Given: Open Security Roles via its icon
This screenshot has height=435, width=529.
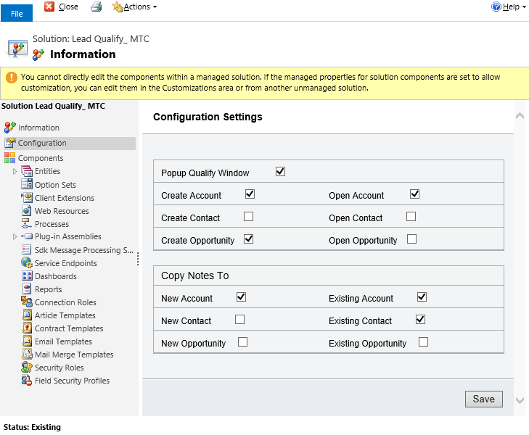Looking at the screenshot, I should click(x=27, y=368).
